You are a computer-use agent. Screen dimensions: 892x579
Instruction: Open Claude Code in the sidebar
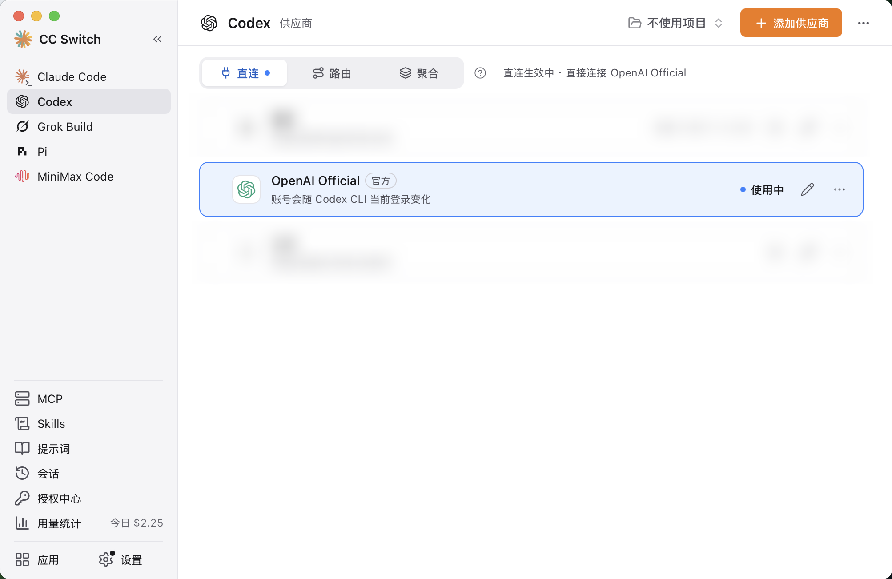pyautogui.click(x=89, y=77)
